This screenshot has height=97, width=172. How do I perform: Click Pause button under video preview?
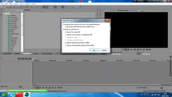tap(135, 50)
